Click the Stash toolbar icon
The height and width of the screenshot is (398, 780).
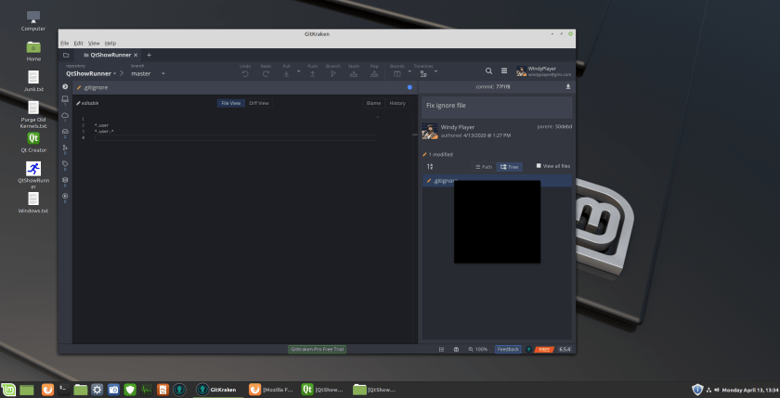tap(353, 71)
